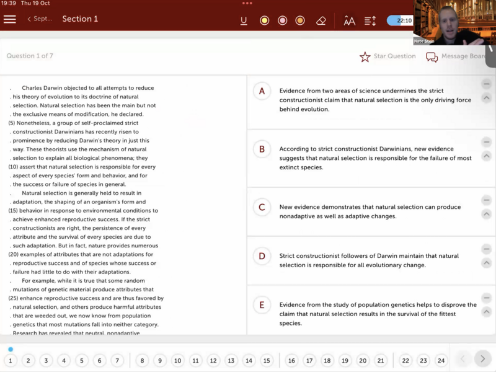Jump to question 8
Image resolution: width=496 pixels, height=372 pixels.
point(143,360)
